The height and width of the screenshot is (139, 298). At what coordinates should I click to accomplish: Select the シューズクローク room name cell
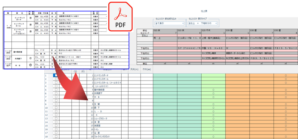point(108,118)
